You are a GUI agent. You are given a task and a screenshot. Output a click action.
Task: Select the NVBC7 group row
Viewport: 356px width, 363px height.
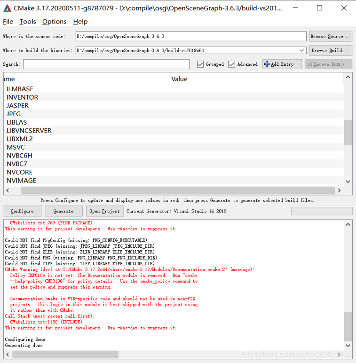click(x=174, y=164)
